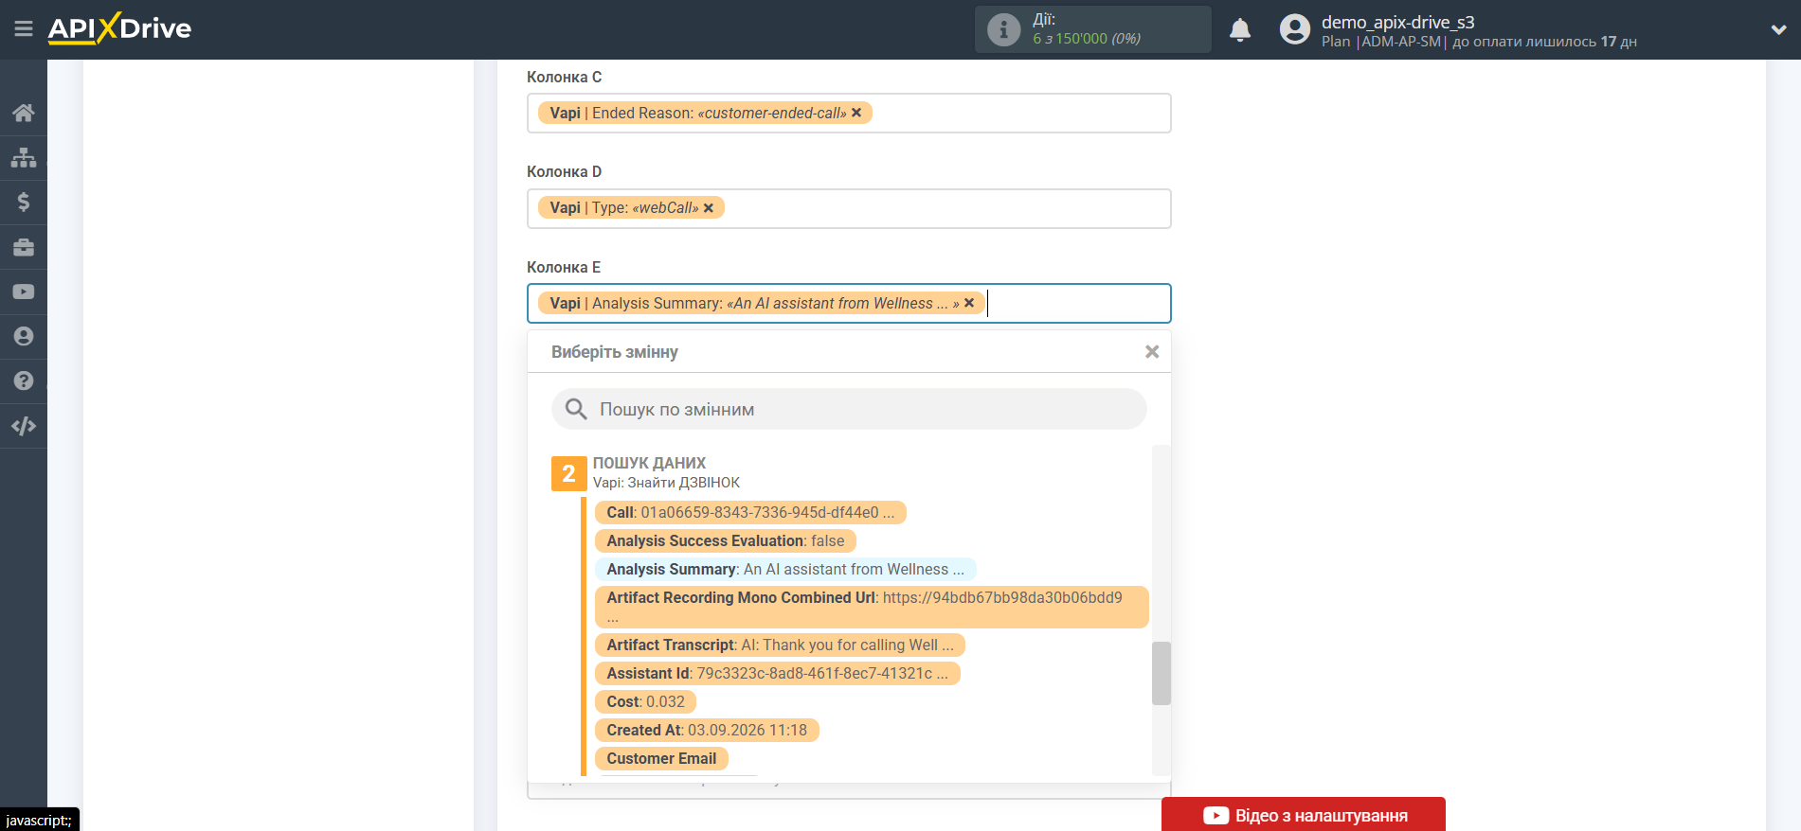Open the home dashboard icon
The image size is (1801, 831).
[24, 113]
